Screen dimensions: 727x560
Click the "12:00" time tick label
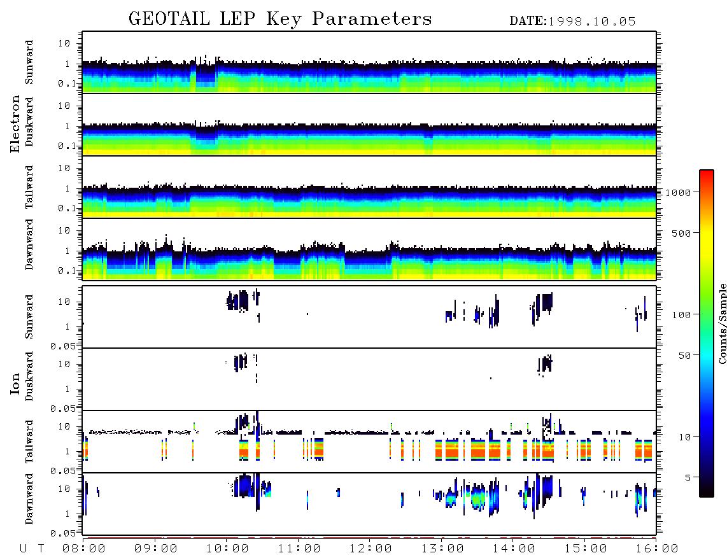371,549
